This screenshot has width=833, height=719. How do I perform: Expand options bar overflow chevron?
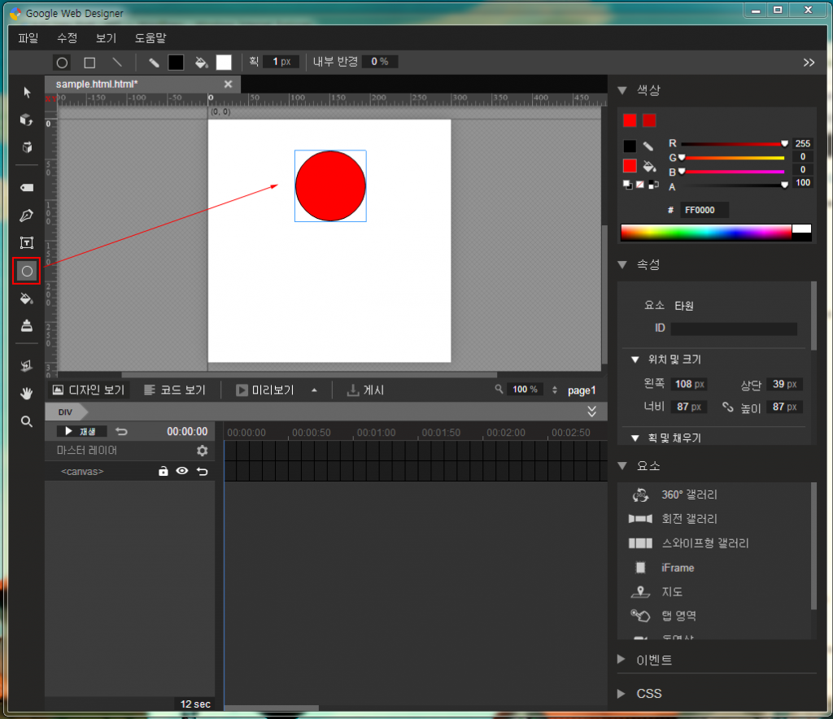coord(809,63)
